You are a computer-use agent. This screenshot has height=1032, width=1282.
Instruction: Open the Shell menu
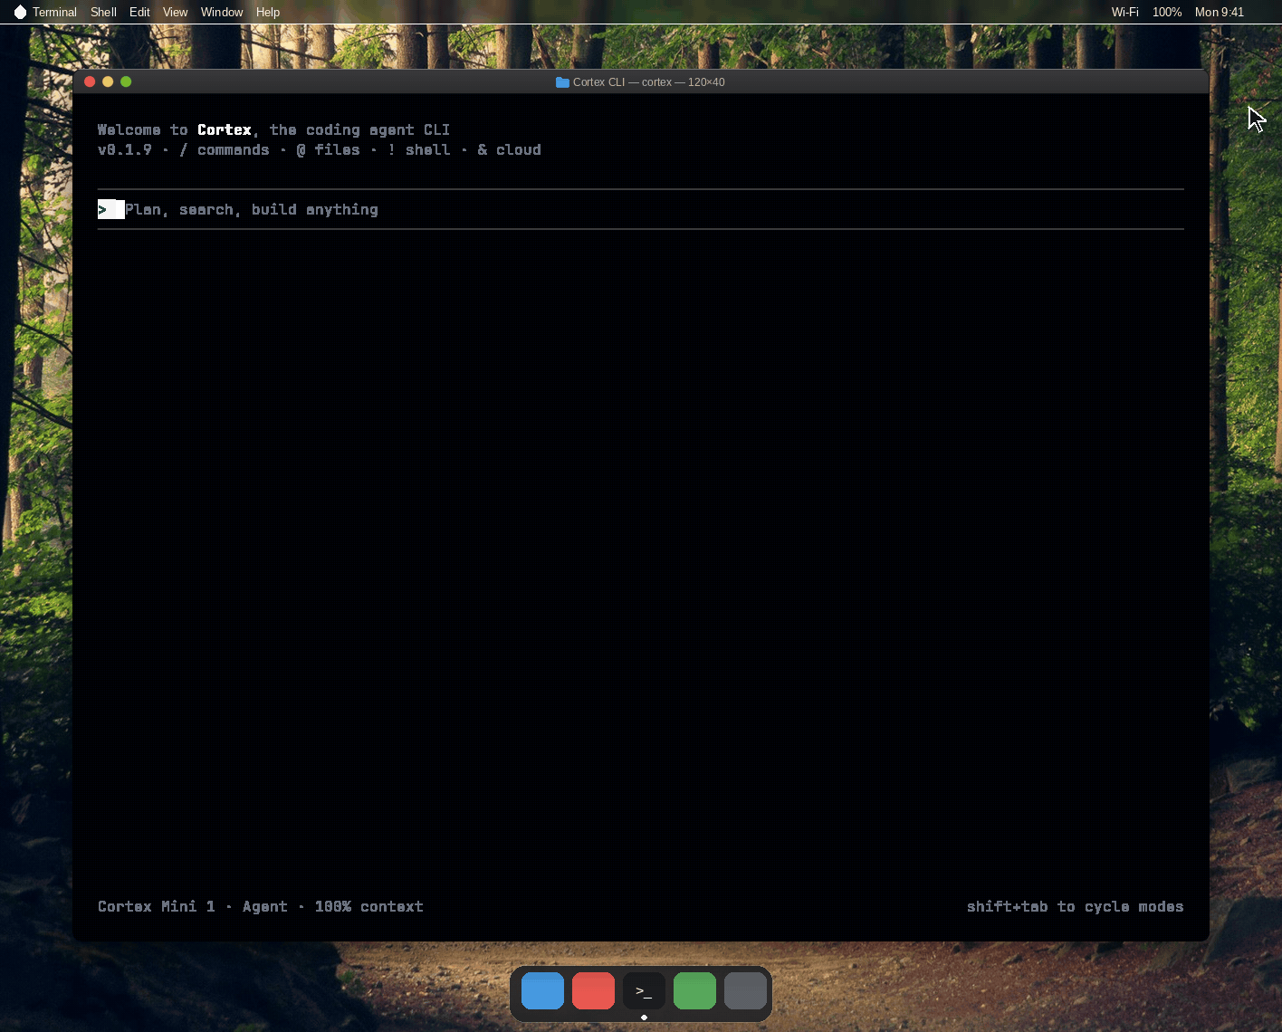point(103,12)
